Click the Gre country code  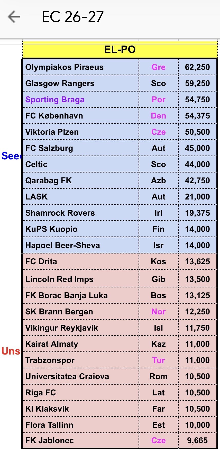click(x=158, y=67)
